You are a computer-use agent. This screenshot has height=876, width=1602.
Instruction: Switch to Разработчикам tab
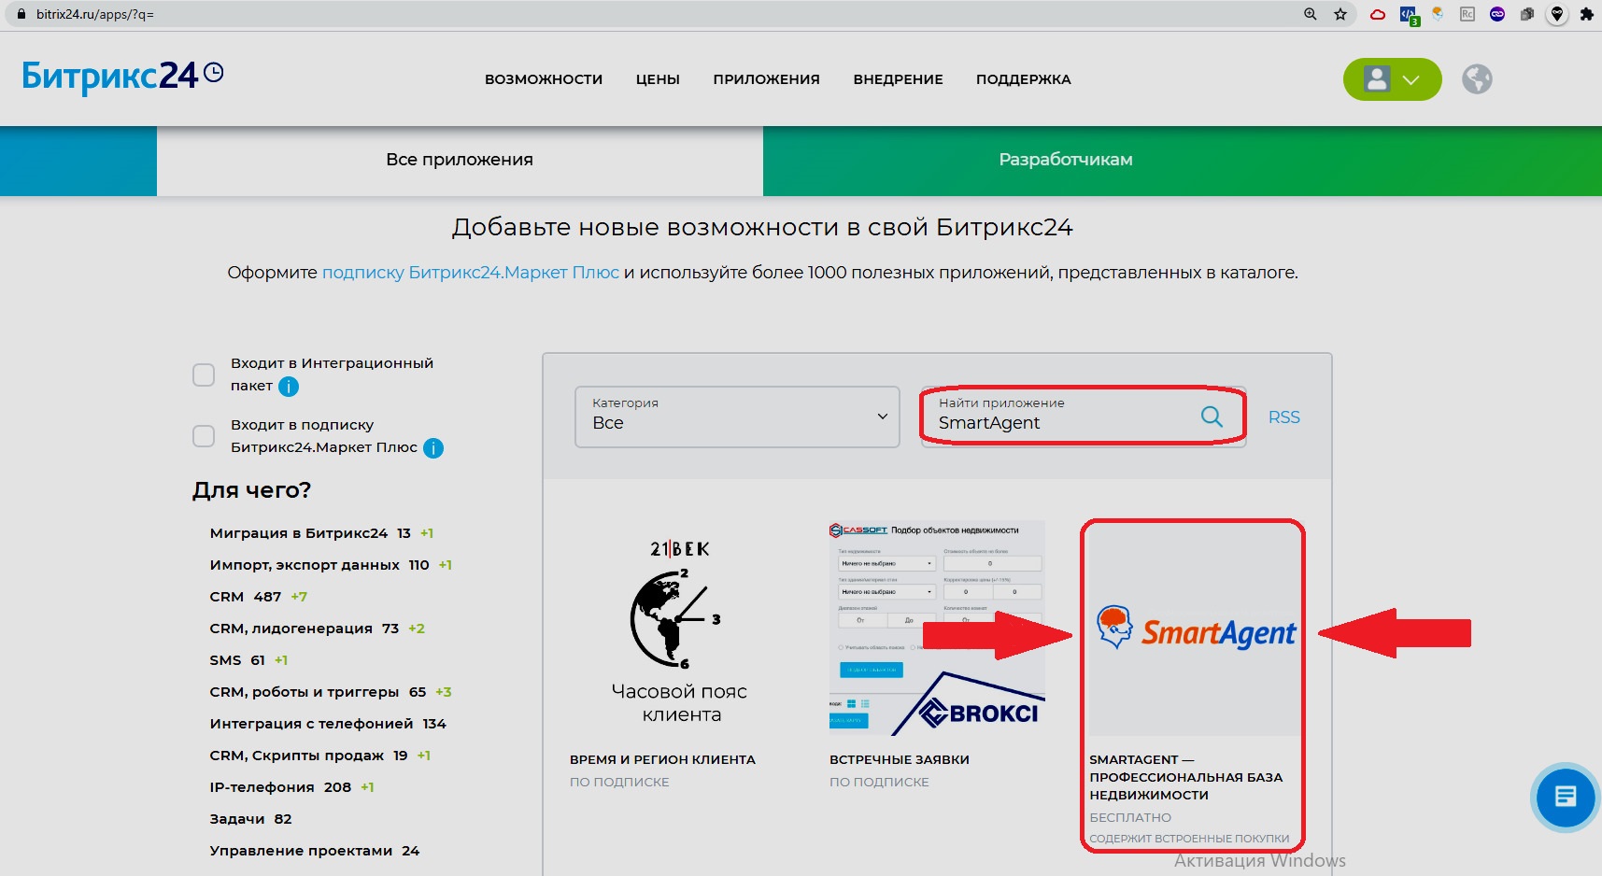(x=1066, y=160)
